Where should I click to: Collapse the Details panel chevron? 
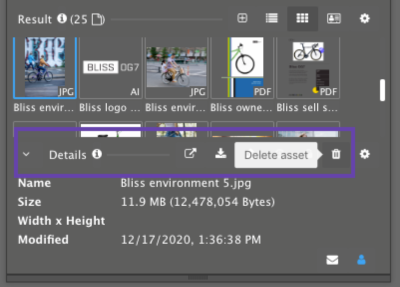[26, 154]
